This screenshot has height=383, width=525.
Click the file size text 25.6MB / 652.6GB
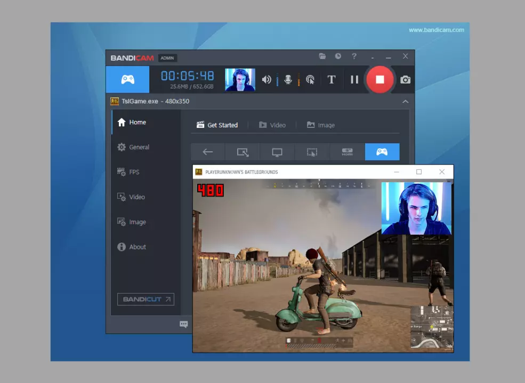pyautogui.click(x=191, y=87)
